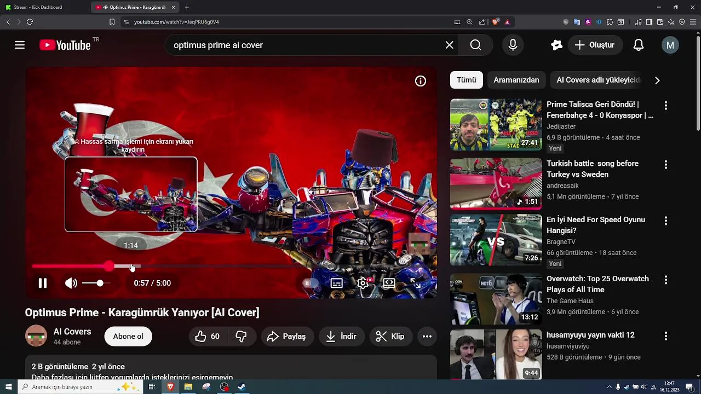The width and height of the screenshot is (701, 394).
Task: Open the account avatar labeled M
Action: (x=670, y=45)
